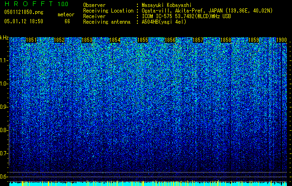The image size is (292, 186).
Task: Click the 1858 time marker label
Action: [x=226, y=40]
